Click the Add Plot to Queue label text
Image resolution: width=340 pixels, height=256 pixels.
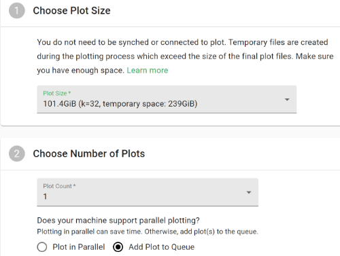pyautogui.click(x=162, y=247)
